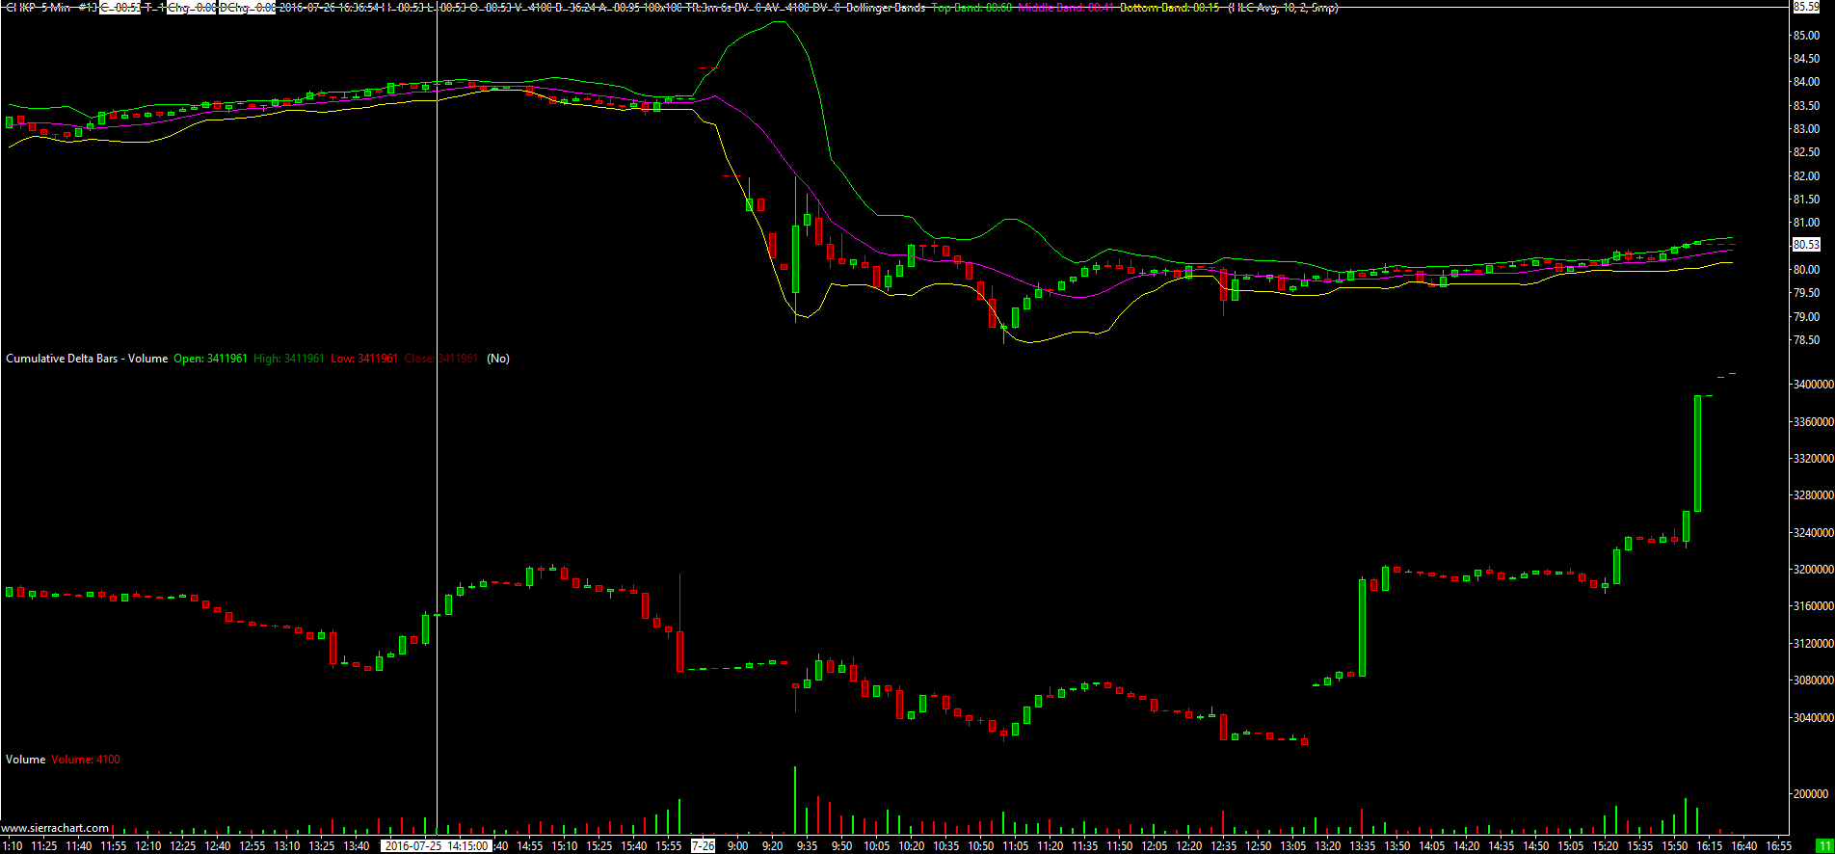1835x854 pixels.
Task: Click the Open: 3411961 value label
Action: (x=210, y=359)
